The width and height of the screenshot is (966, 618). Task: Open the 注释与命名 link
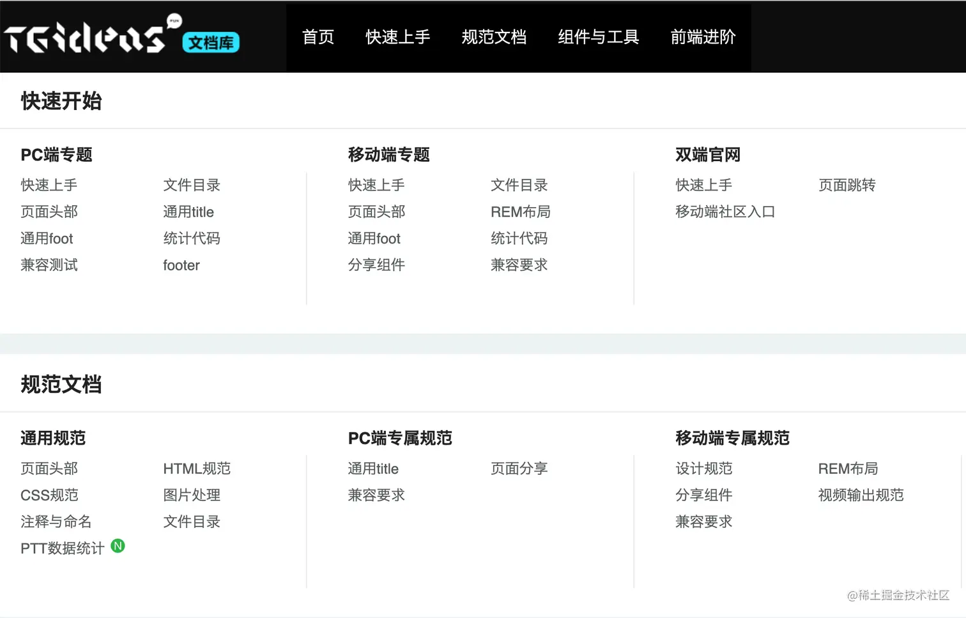click(56, 521)
